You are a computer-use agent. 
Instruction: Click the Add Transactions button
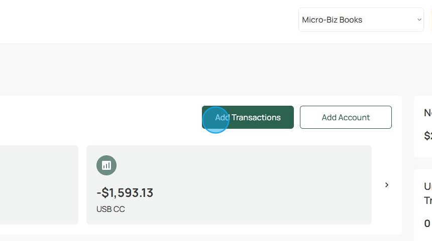pyautogui.click(x=248, y=117)
